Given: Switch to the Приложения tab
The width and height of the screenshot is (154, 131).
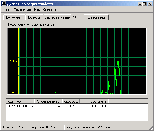Looking at the screenshot, I should click(x=14, y=17).
